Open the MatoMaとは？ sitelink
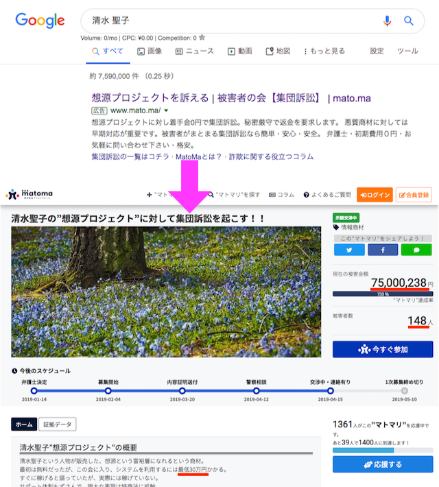 (199, 157)
